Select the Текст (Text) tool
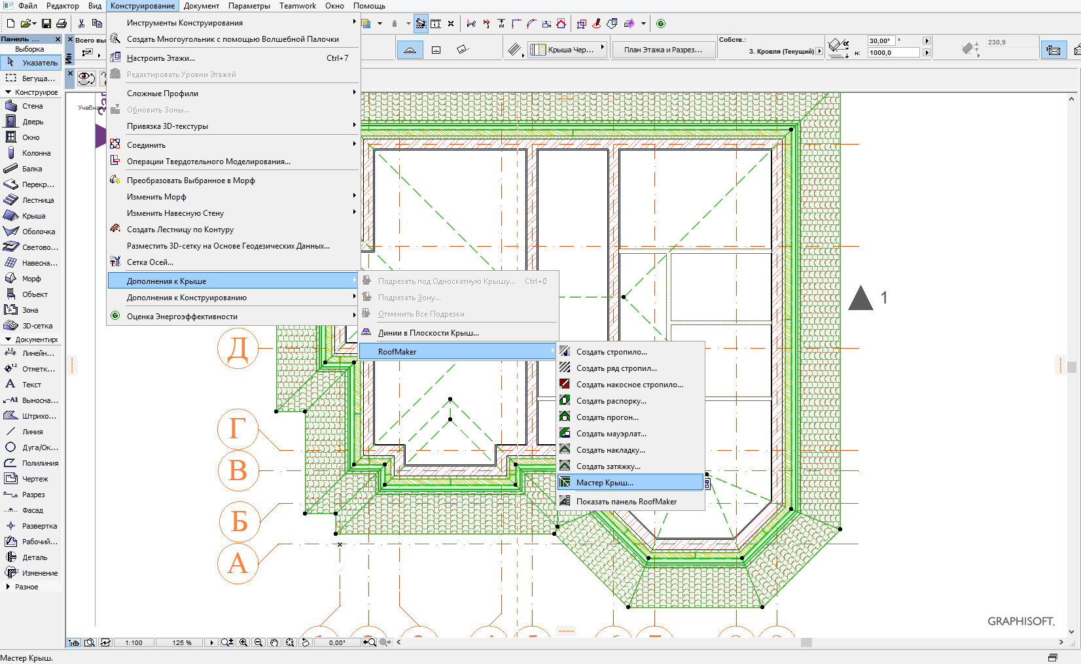This screenshot has height=664, width=1081. (x=31, y=385)
